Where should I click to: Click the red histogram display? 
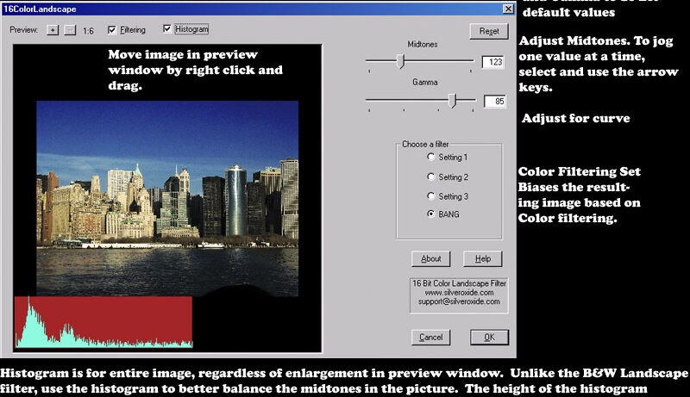(x=103, y=322)
